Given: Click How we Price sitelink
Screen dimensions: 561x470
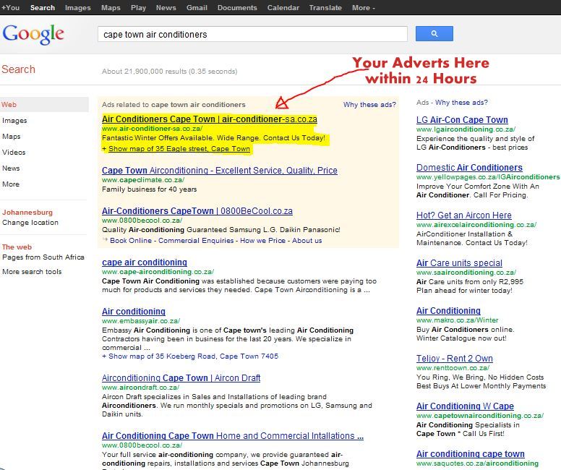Looking at the screenshot, I should [262, 241].
